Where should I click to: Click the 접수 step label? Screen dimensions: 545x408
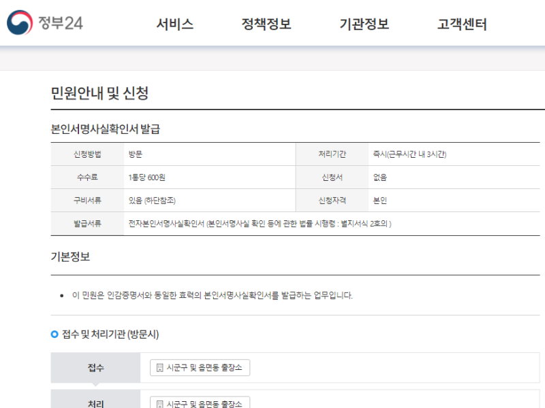pos(95,367)
